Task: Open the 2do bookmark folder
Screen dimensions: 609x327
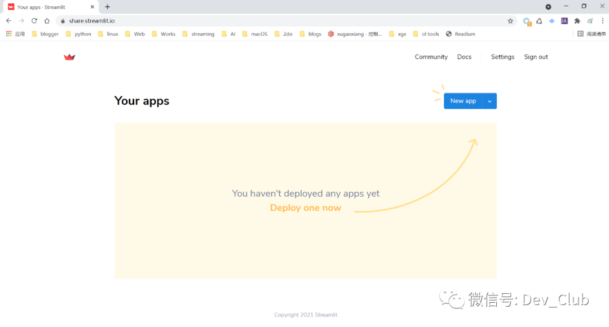Action: pyautogui.click(x=283, y=34)
